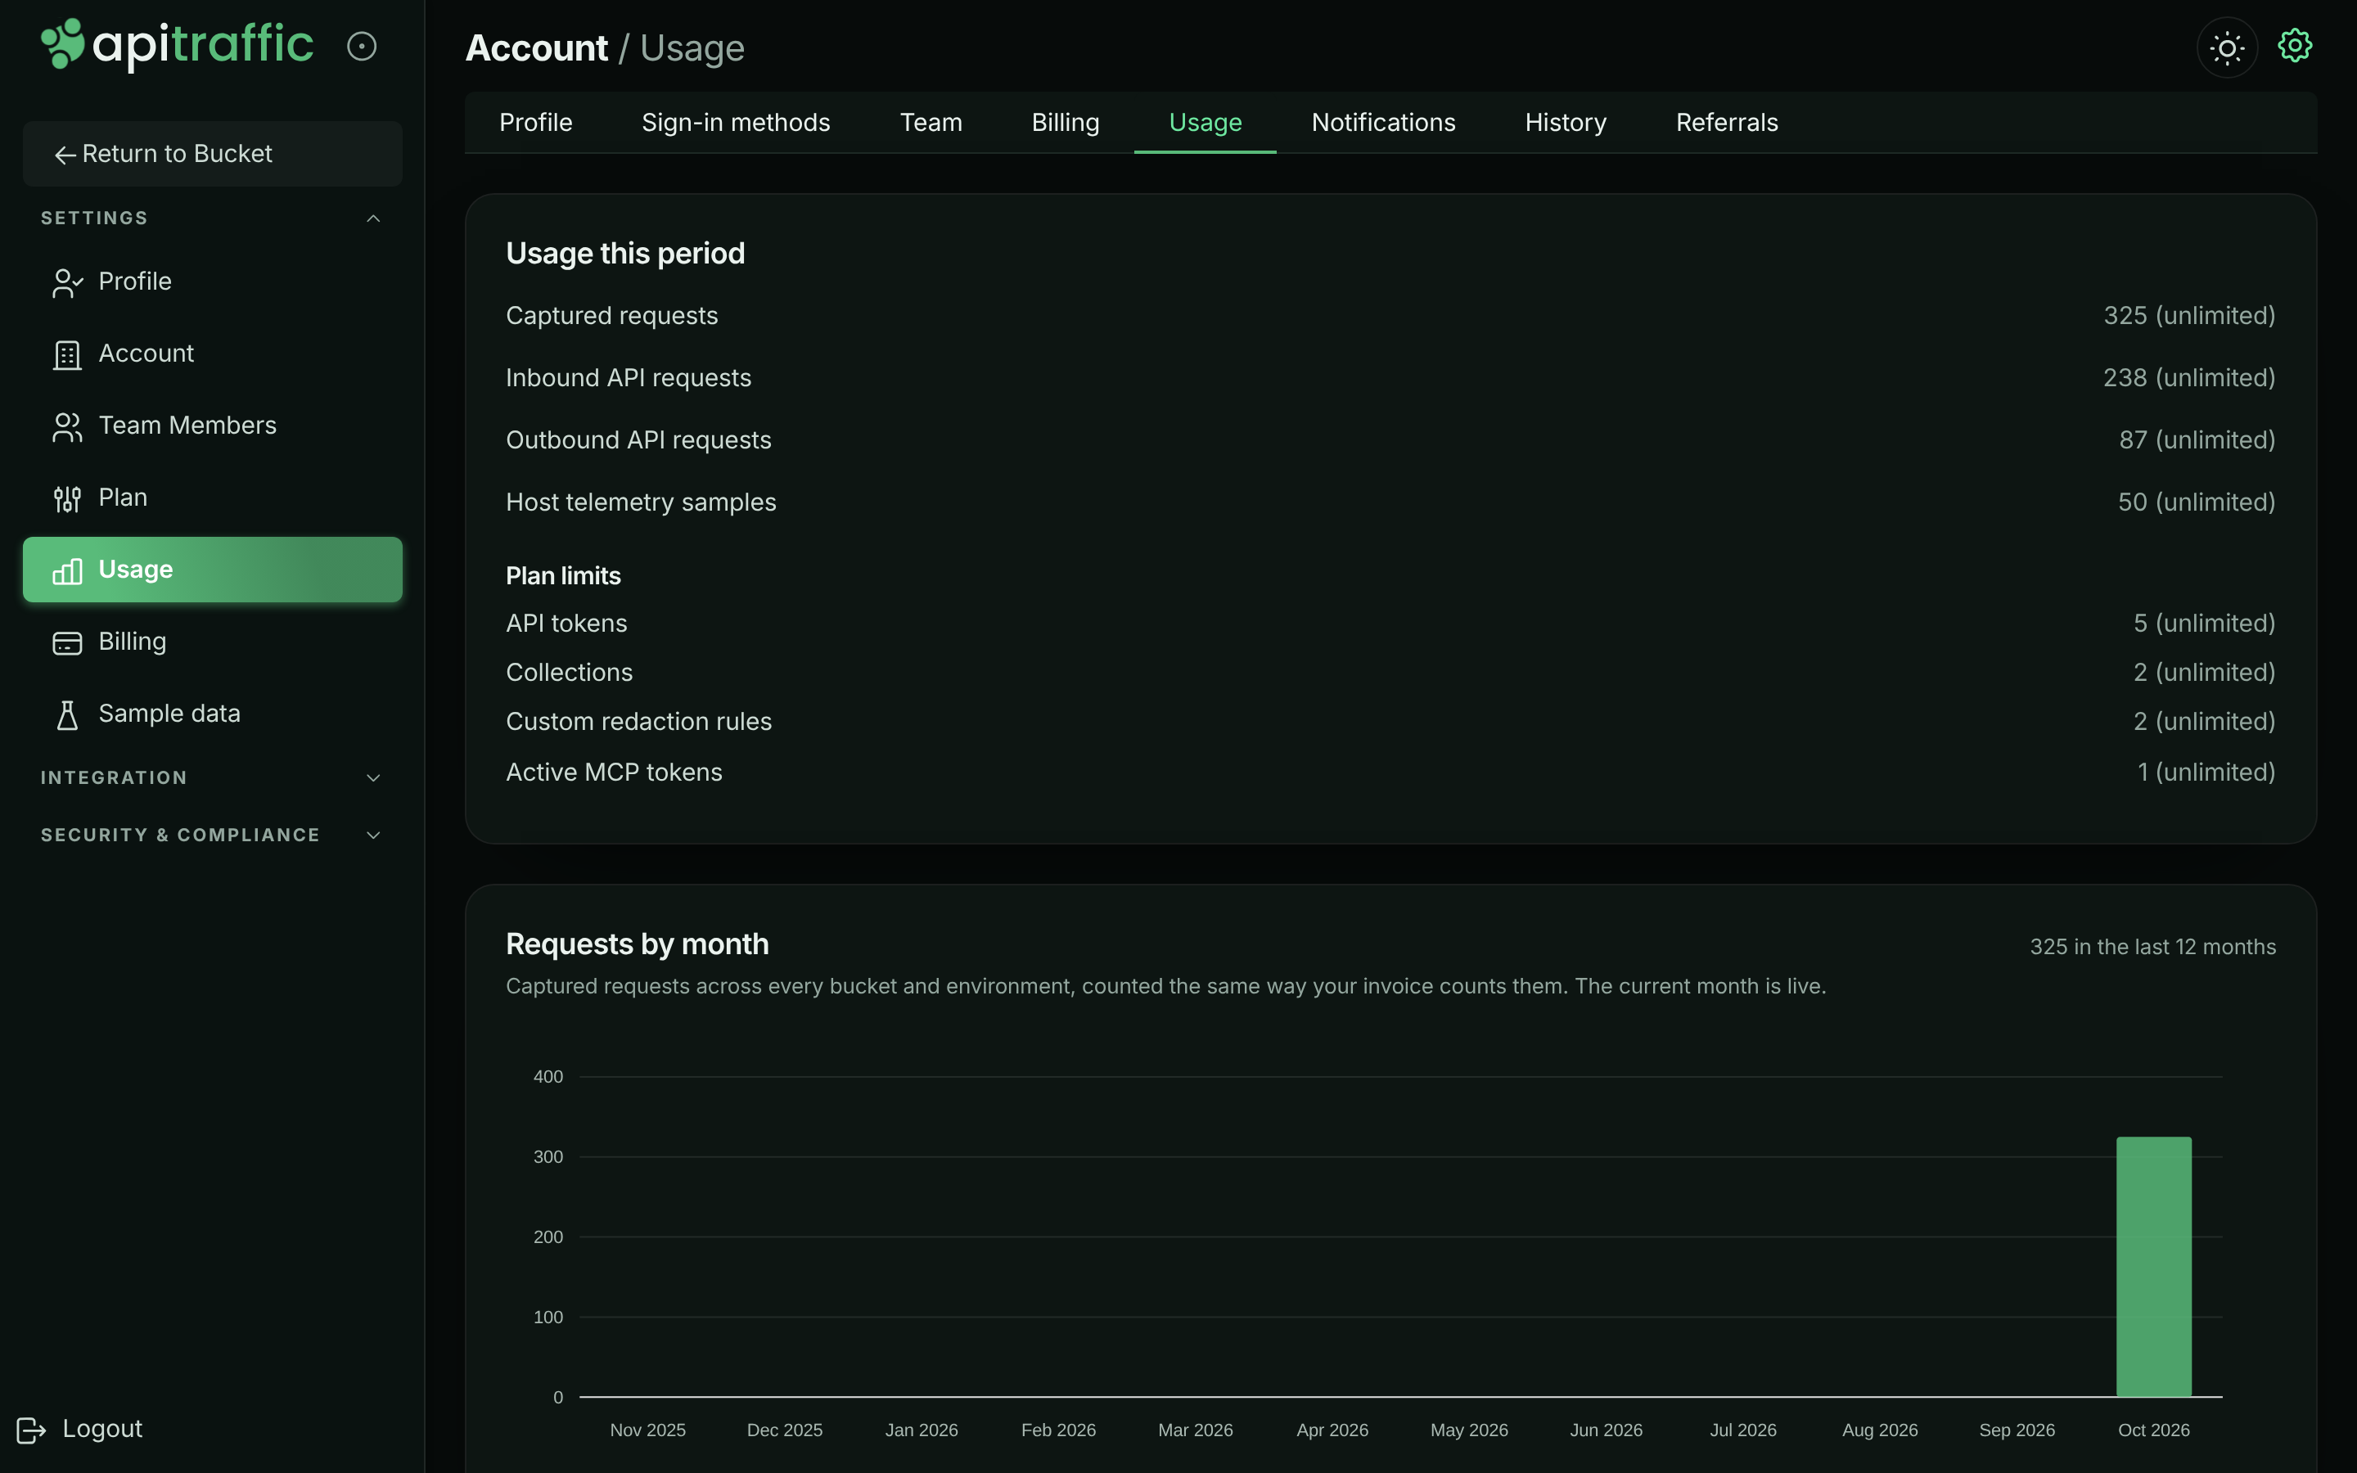Click the Logout door icon

pos(31,1430)
